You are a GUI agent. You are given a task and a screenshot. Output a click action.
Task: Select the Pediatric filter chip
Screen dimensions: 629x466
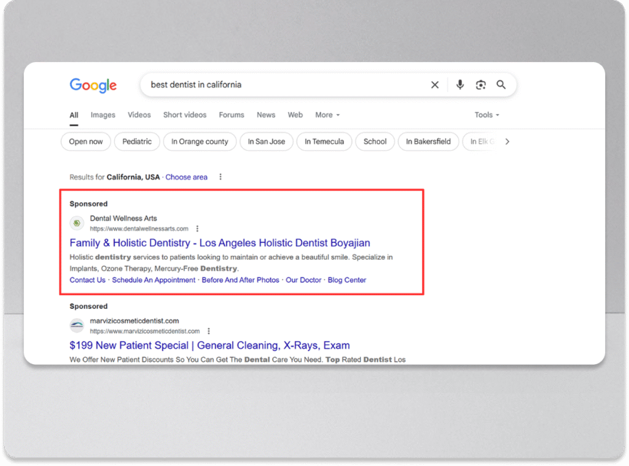[x=137, y=141]
